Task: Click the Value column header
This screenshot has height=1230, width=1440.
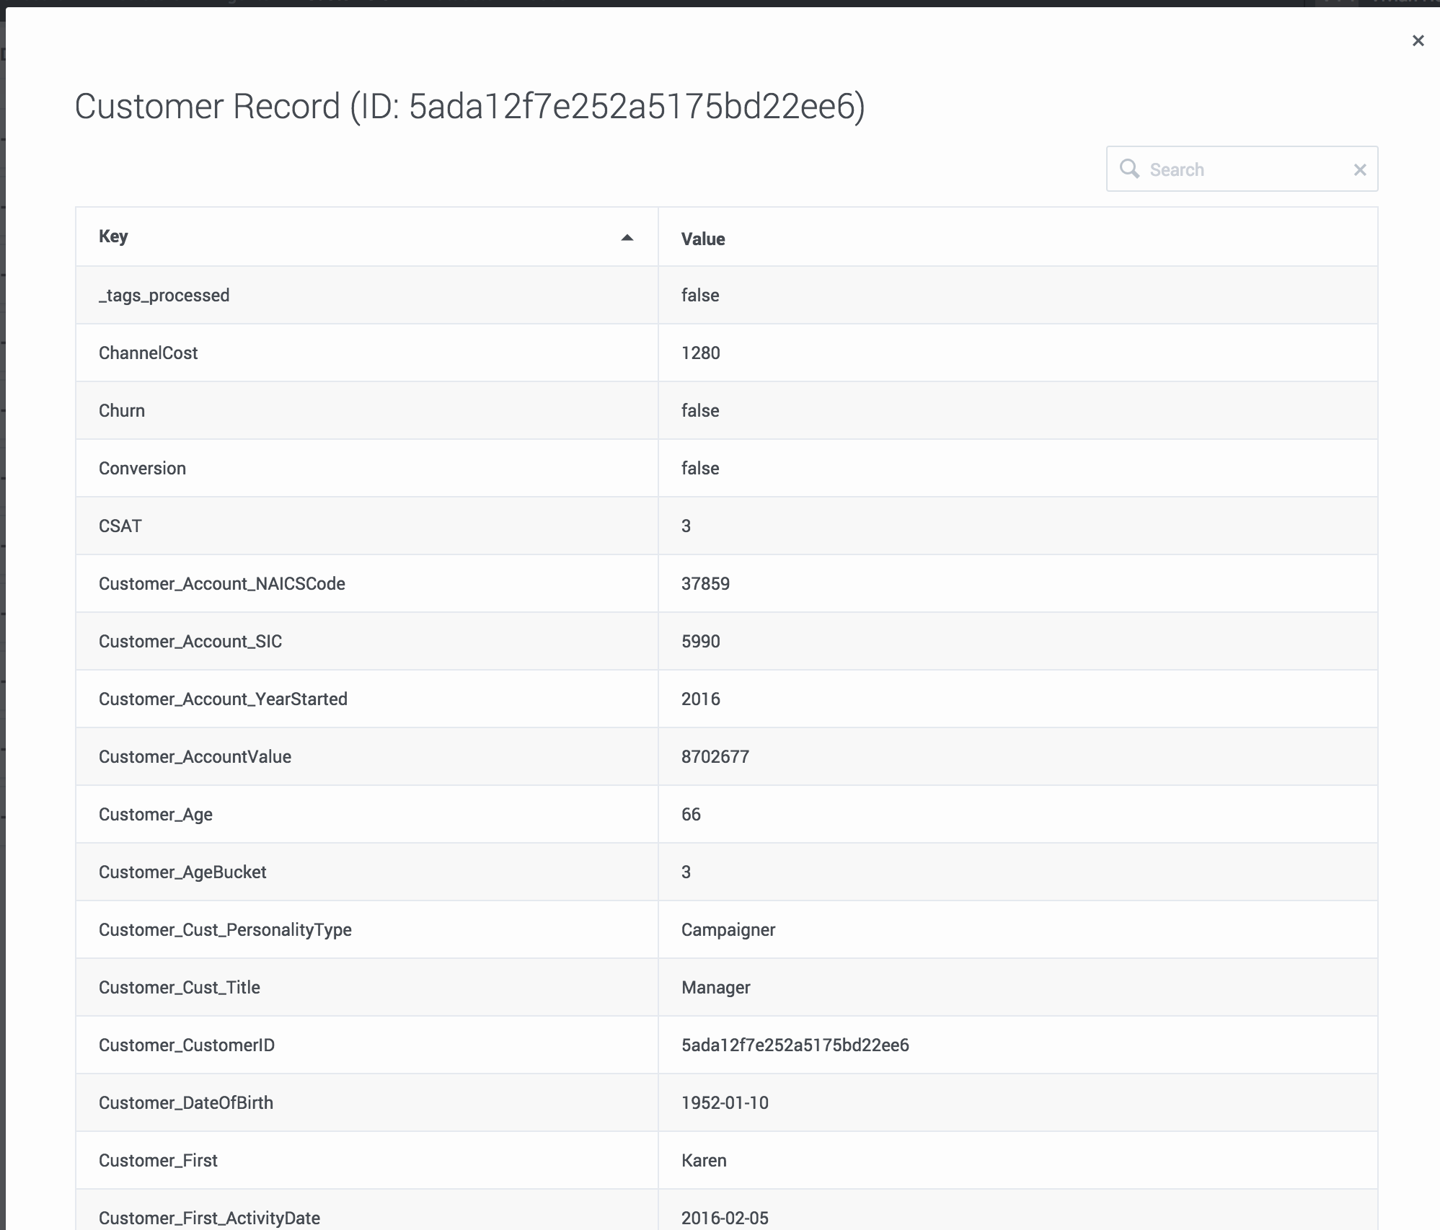Action: tap(703, 239)
